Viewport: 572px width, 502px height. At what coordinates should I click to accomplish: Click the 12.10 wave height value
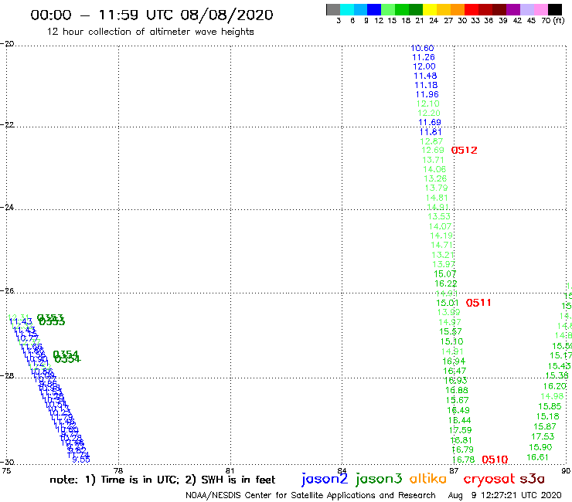428,103
